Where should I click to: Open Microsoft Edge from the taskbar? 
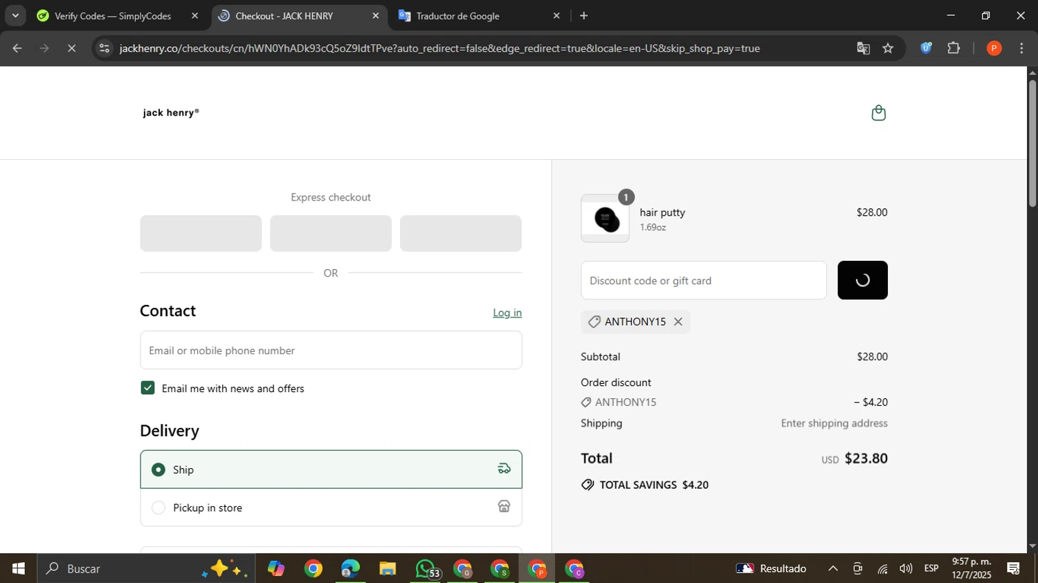click(350, 568)
